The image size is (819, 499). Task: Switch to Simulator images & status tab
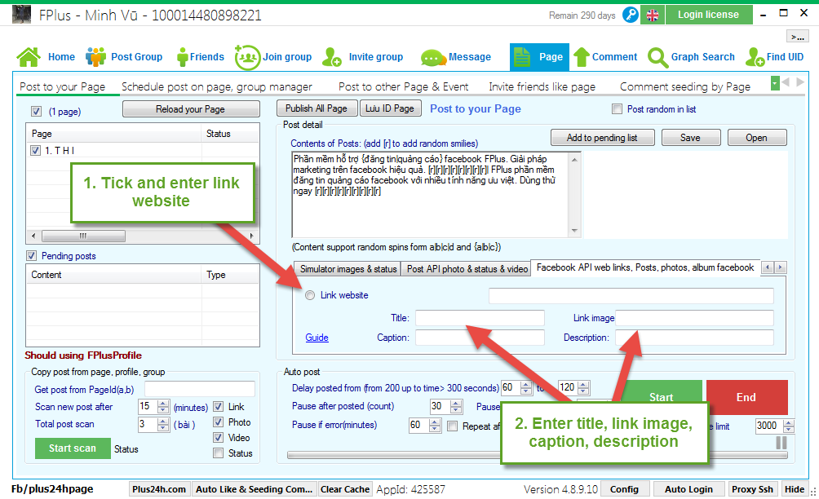348,269
